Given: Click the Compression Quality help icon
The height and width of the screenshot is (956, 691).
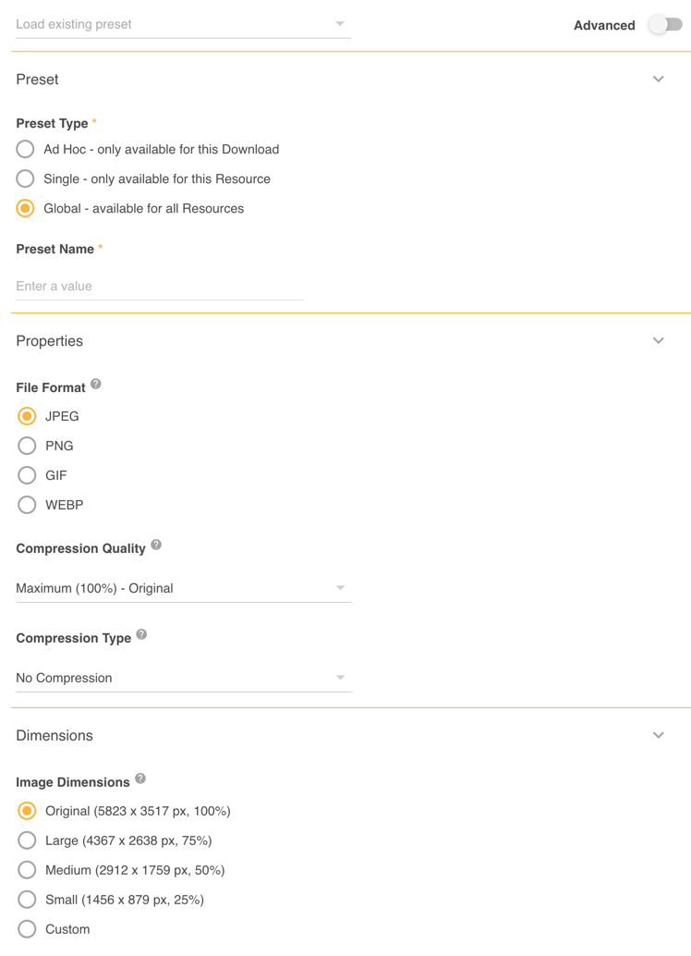Looking at the screenshot, I should (156, 545).
